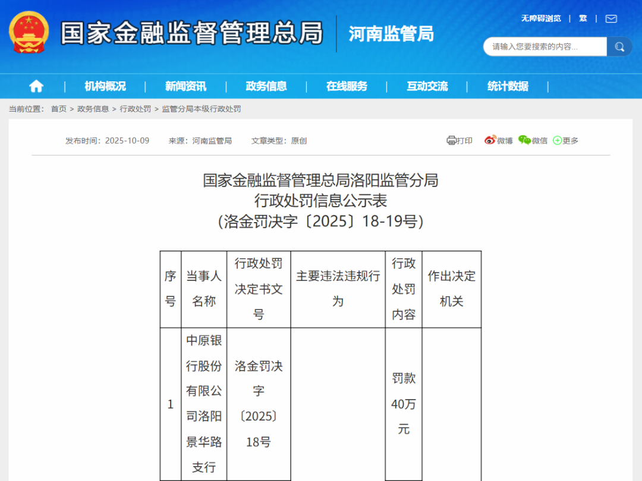Open the home icon in navigation bar
642x481 pixels.
point(36,86)
